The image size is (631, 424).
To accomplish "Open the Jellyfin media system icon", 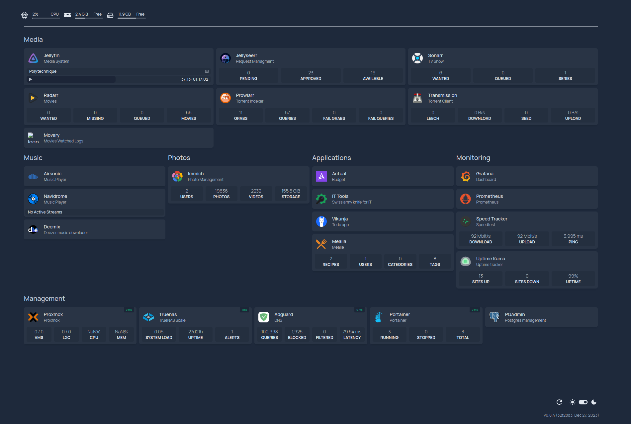I will click(33, 58).
